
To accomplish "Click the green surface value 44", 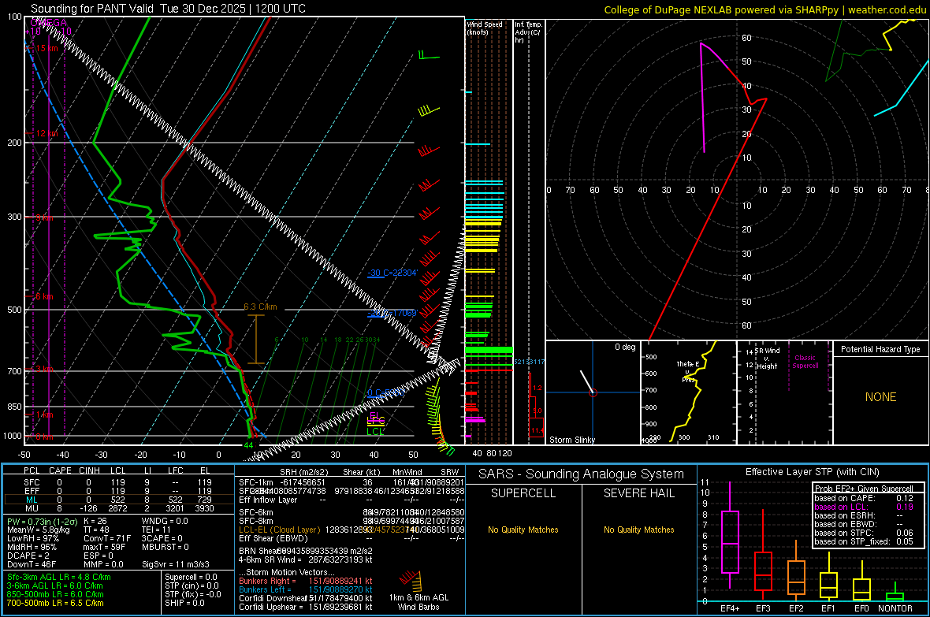I will [248, 445].
